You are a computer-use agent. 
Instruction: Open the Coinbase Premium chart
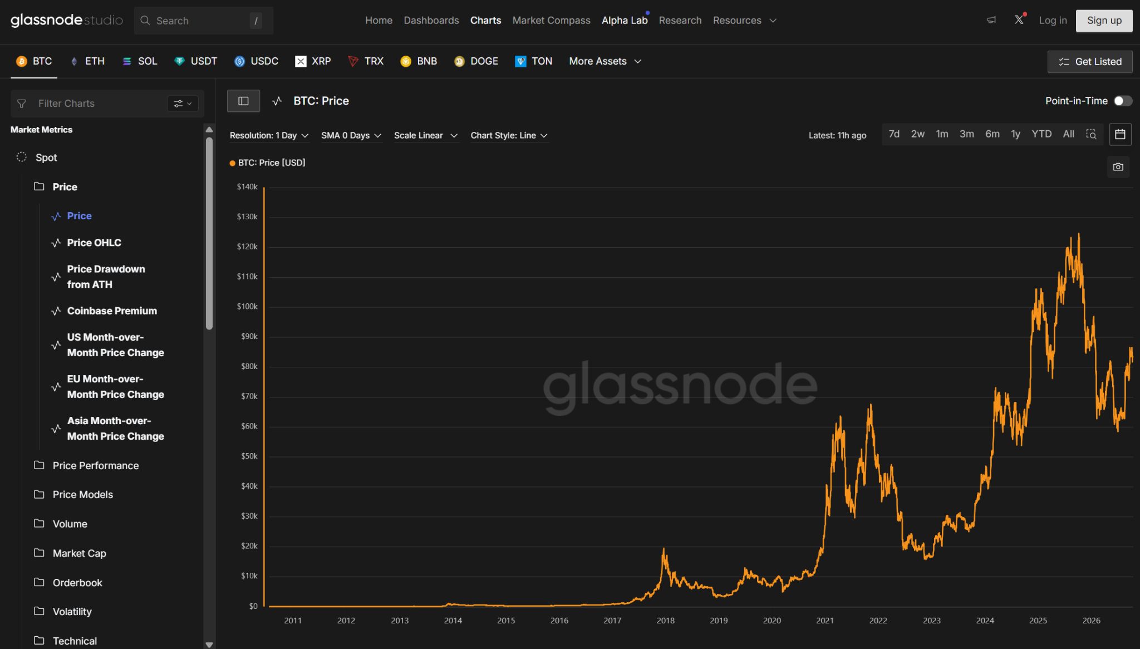pos(111,311)
